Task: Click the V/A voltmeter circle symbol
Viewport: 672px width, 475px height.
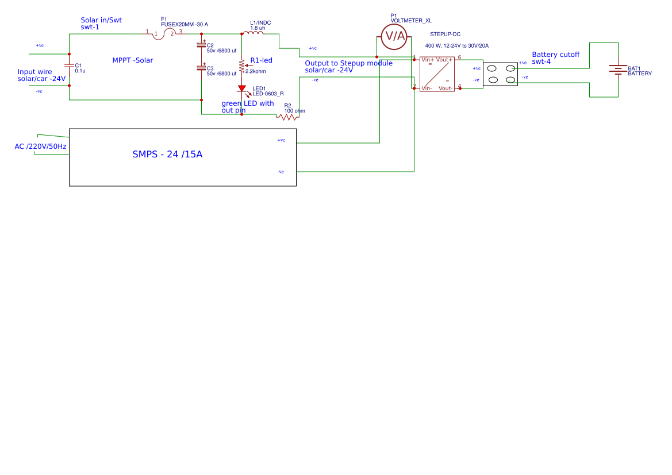Action: (394, 36)
